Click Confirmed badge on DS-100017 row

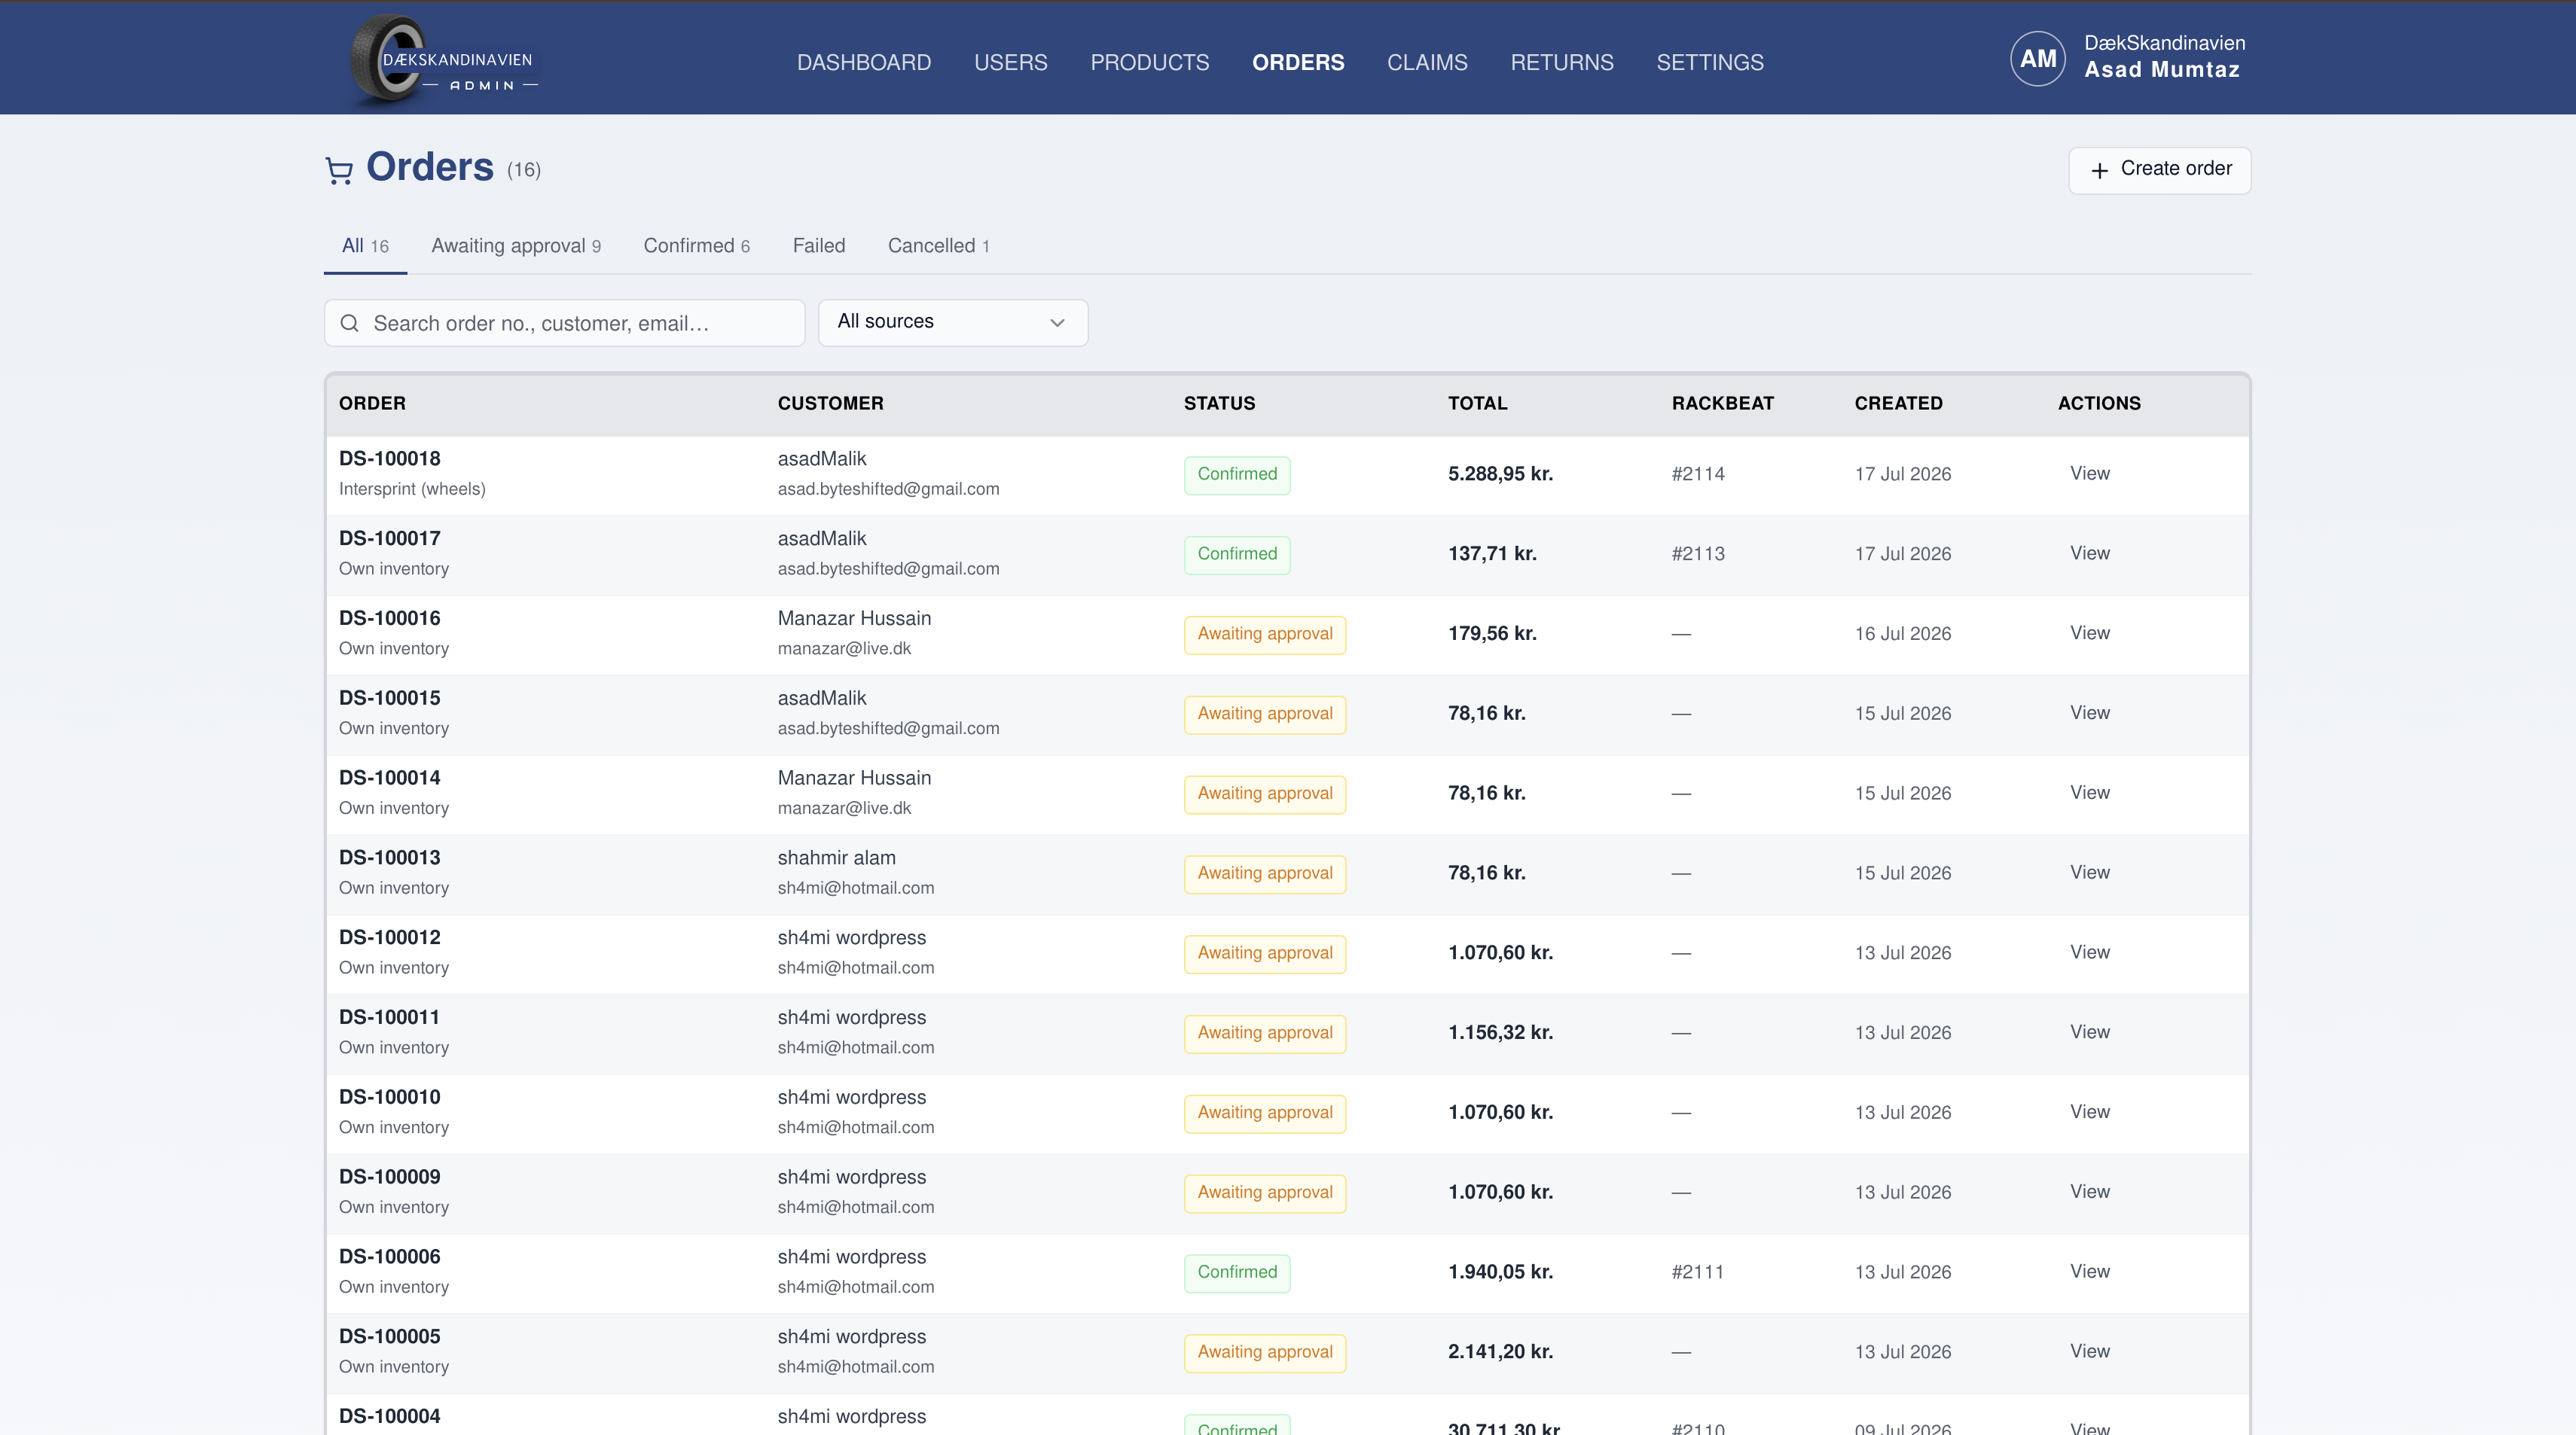point(1237,555)
